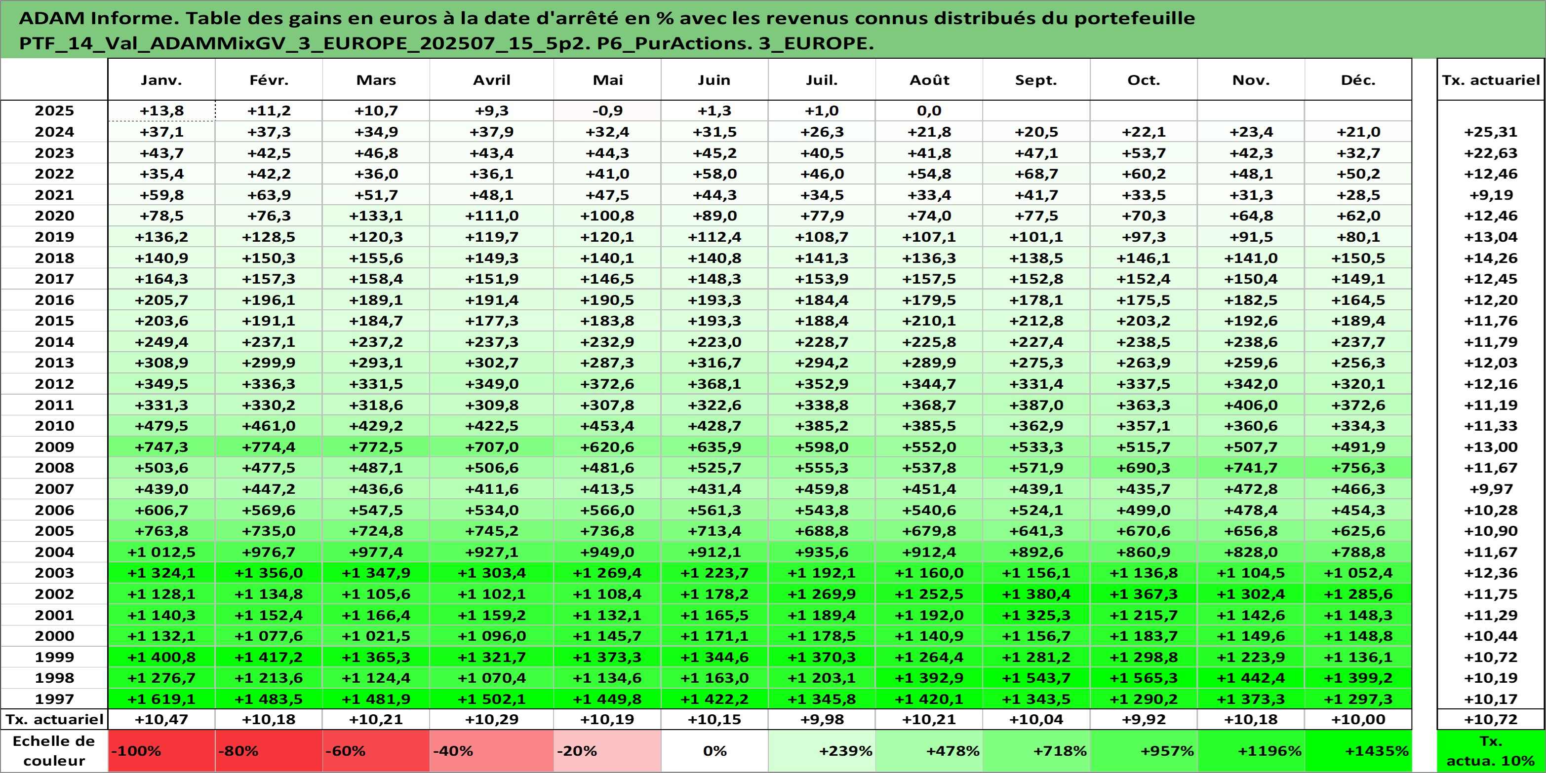Click the '+478%' color scale swatch
The width and height of the screenshot is (1546, 773).
[x=929, y=751]
